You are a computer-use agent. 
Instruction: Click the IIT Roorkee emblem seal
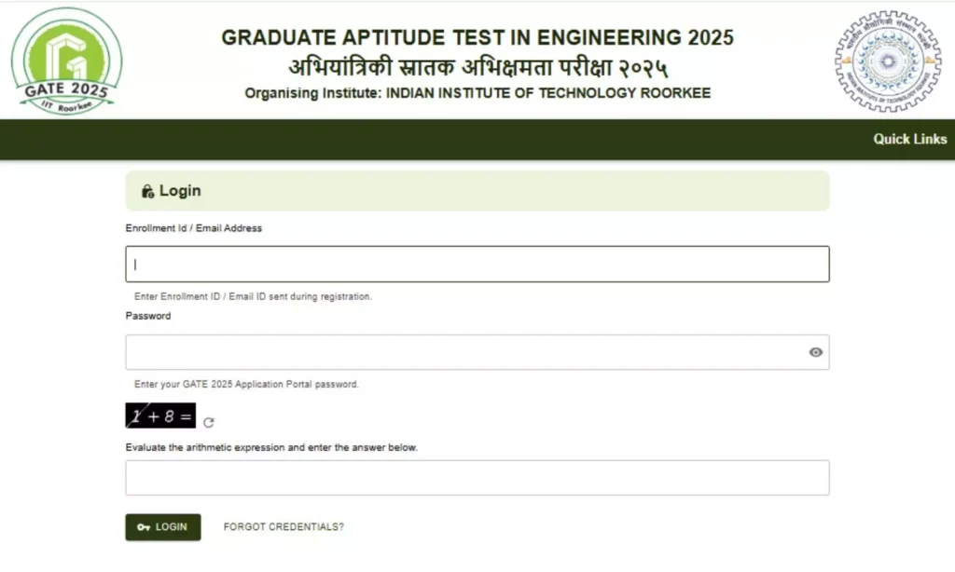(888, 61)
